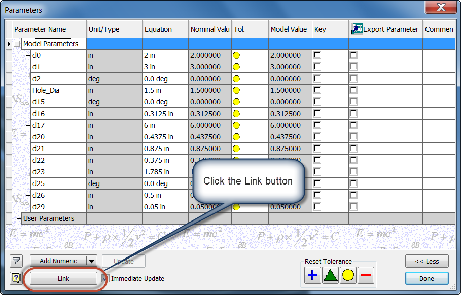
Task: Select the Equation cell for d17
Action: pos(164,125)
